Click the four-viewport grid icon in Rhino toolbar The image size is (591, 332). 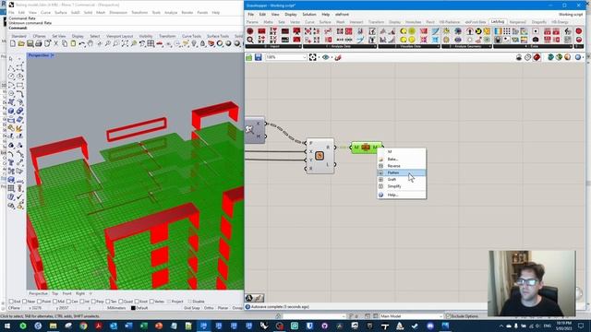click(151, 43)
